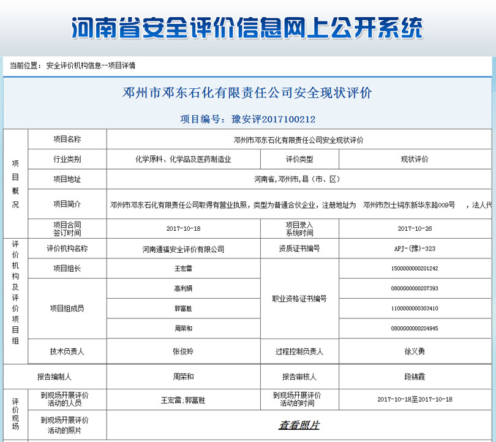Click the 评价现场 section header
Viewport: 496px width, 442px height.
tap(15, 414)
